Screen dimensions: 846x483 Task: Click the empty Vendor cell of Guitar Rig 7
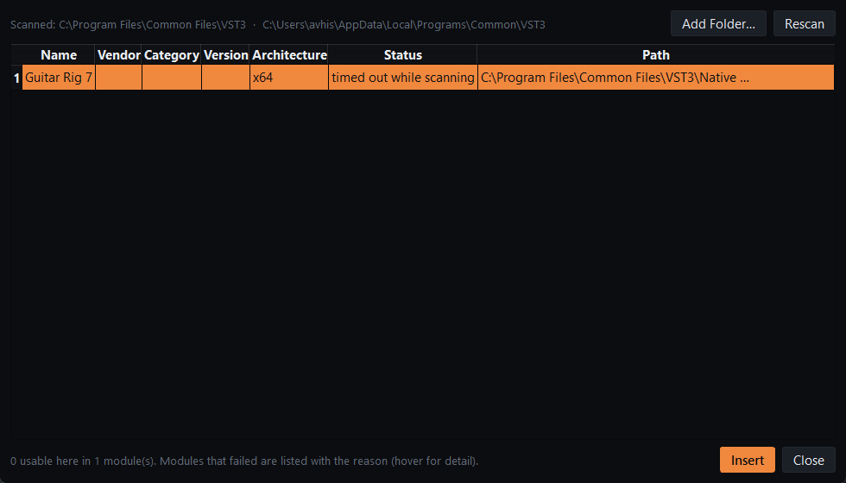[x=119, y=78]
